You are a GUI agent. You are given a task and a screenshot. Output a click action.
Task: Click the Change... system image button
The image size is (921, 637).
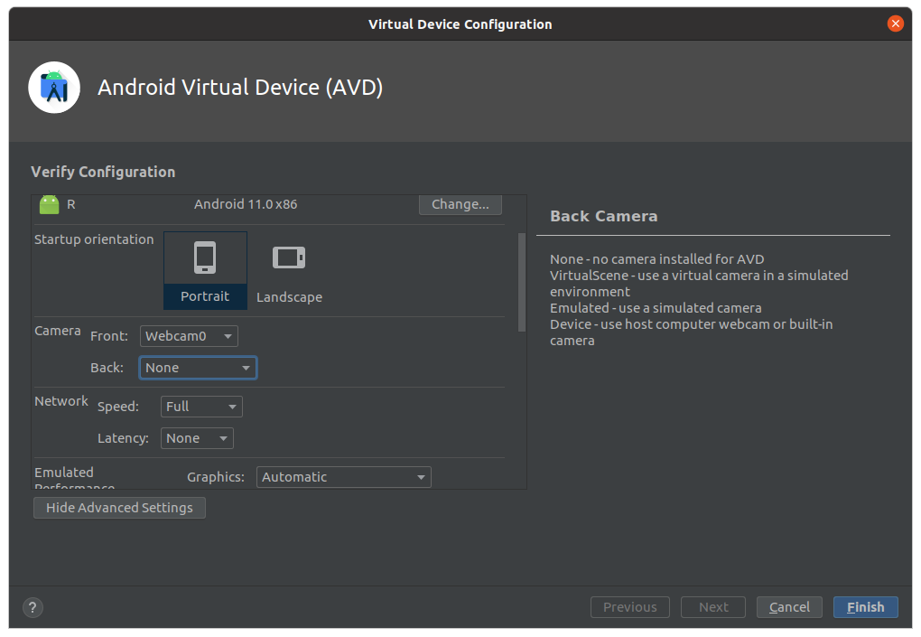[x=460, y=204]
